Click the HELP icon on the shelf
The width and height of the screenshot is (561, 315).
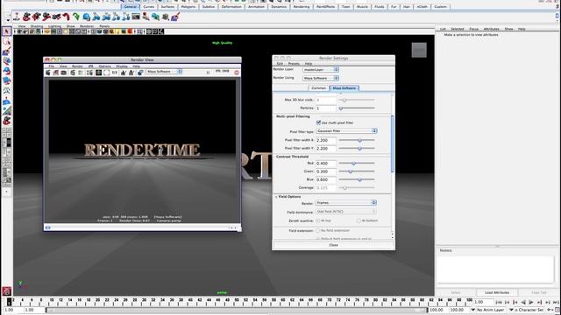pos(17,17)
